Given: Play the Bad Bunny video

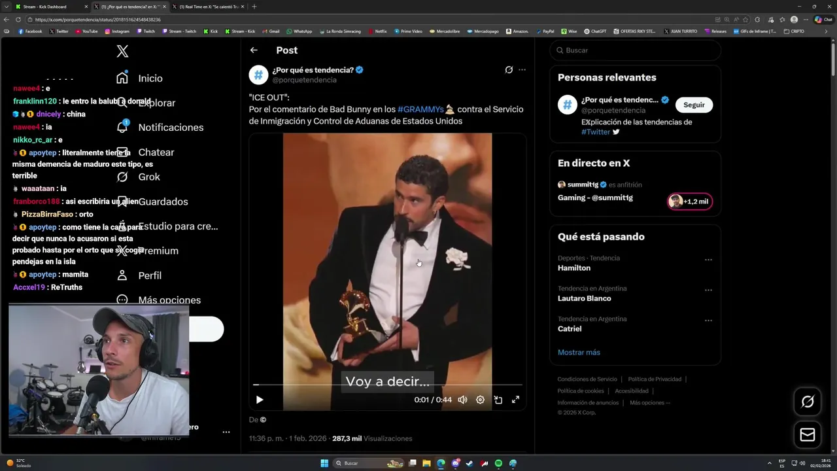Looking at the screenshot, I should pyautogui.click(x=260, y=400).
